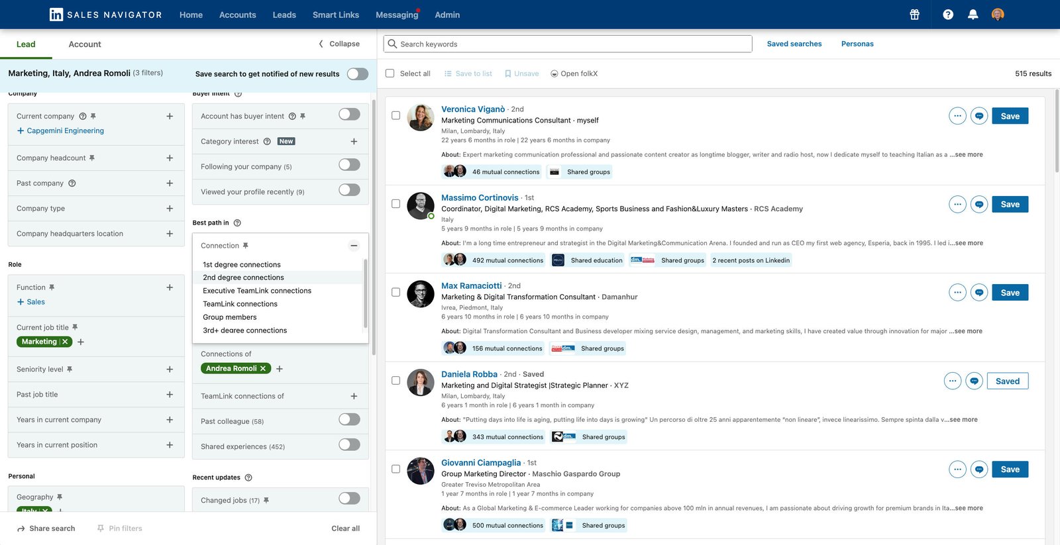Toggle Save search notification switch
This screenshot has width=1060, height=545.
pos(358,74)
